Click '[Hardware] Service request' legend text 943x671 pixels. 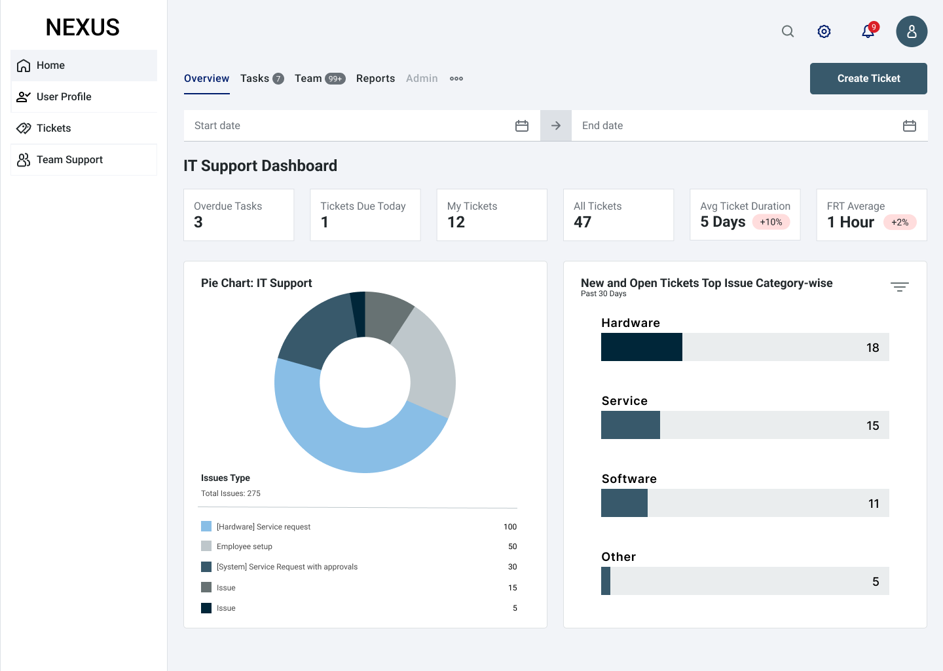click(263, 527)
